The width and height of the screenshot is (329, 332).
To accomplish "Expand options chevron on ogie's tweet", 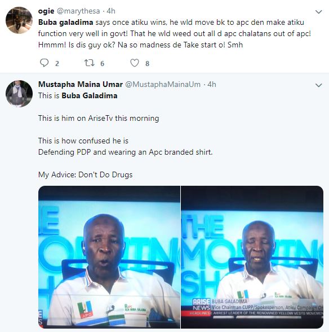I will (x=318, y=12).
